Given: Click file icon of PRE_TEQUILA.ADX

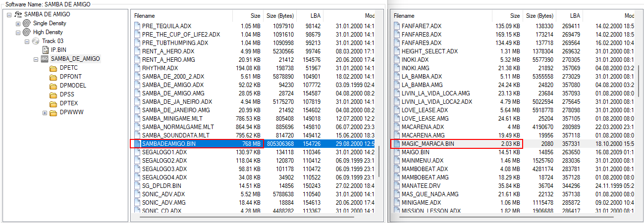Looking at the screenshot, I should coord(137,26).
